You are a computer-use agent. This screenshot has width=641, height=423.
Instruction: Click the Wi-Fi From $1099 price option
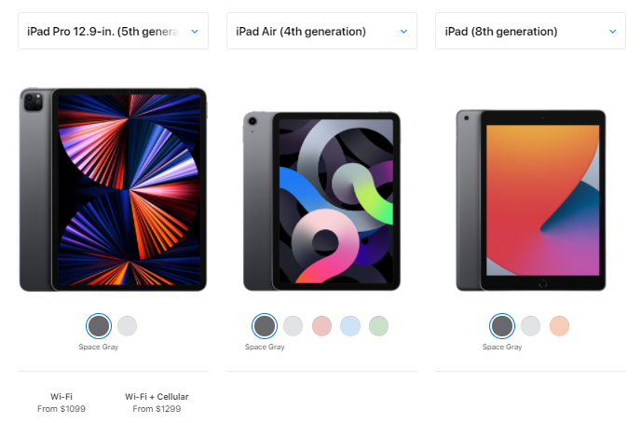click(61, 403)
